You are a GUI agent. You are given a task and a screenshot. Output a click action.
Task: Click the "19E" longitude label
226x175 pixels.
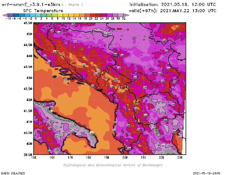click(107, 157)
